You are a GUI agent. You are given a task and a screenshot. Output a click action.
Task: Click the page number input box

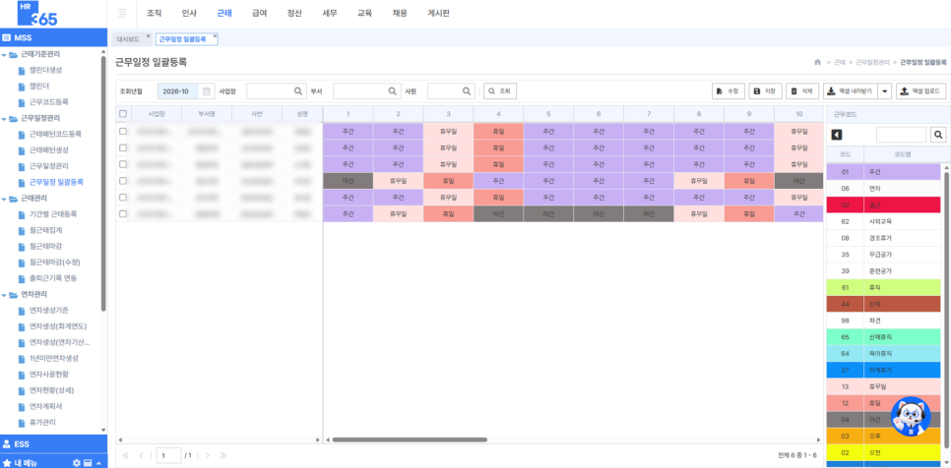168,455
